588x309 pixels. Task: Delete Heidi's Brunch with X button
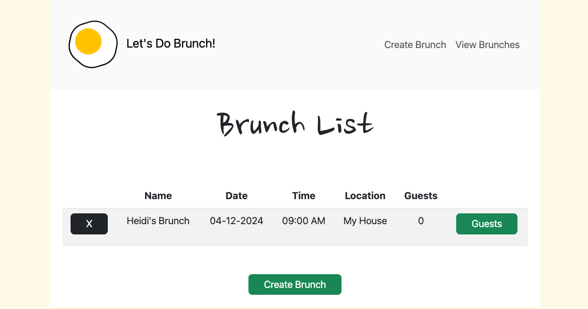[89, 224]
